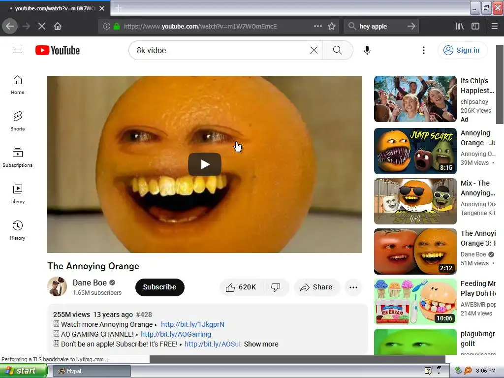This screenshot has width=504, height=378.
Task: Open Annoying Orange Jump Scare video thumbnail
Action: [415, 151]
